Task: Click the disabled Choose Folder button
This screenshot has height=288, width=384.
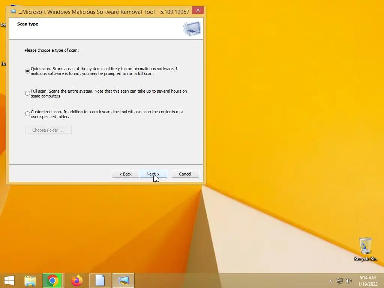Action: 48,130
